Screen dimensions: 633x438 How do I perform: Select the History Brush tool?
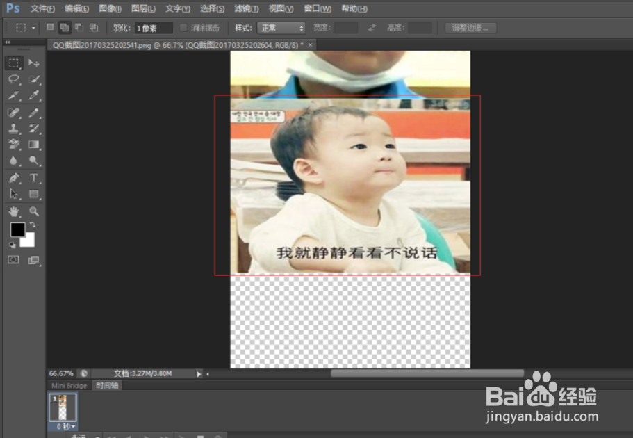[x=34, y=129]
